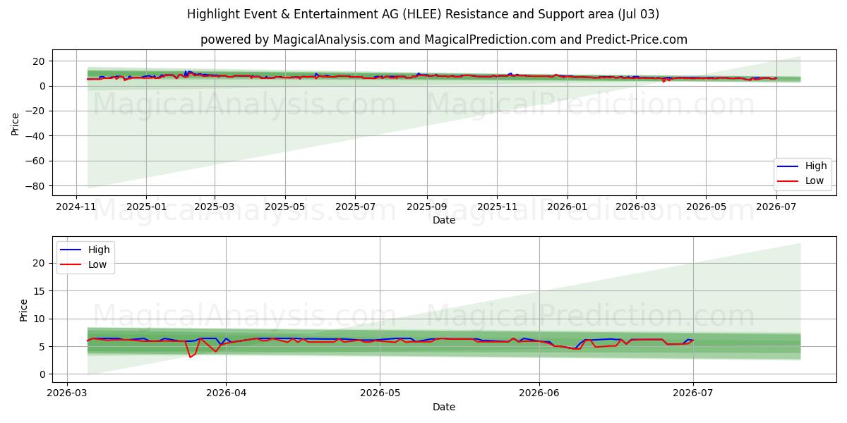
Task: Click the sharp red Low dip in late March 2026
Action: tap(190, 356)
